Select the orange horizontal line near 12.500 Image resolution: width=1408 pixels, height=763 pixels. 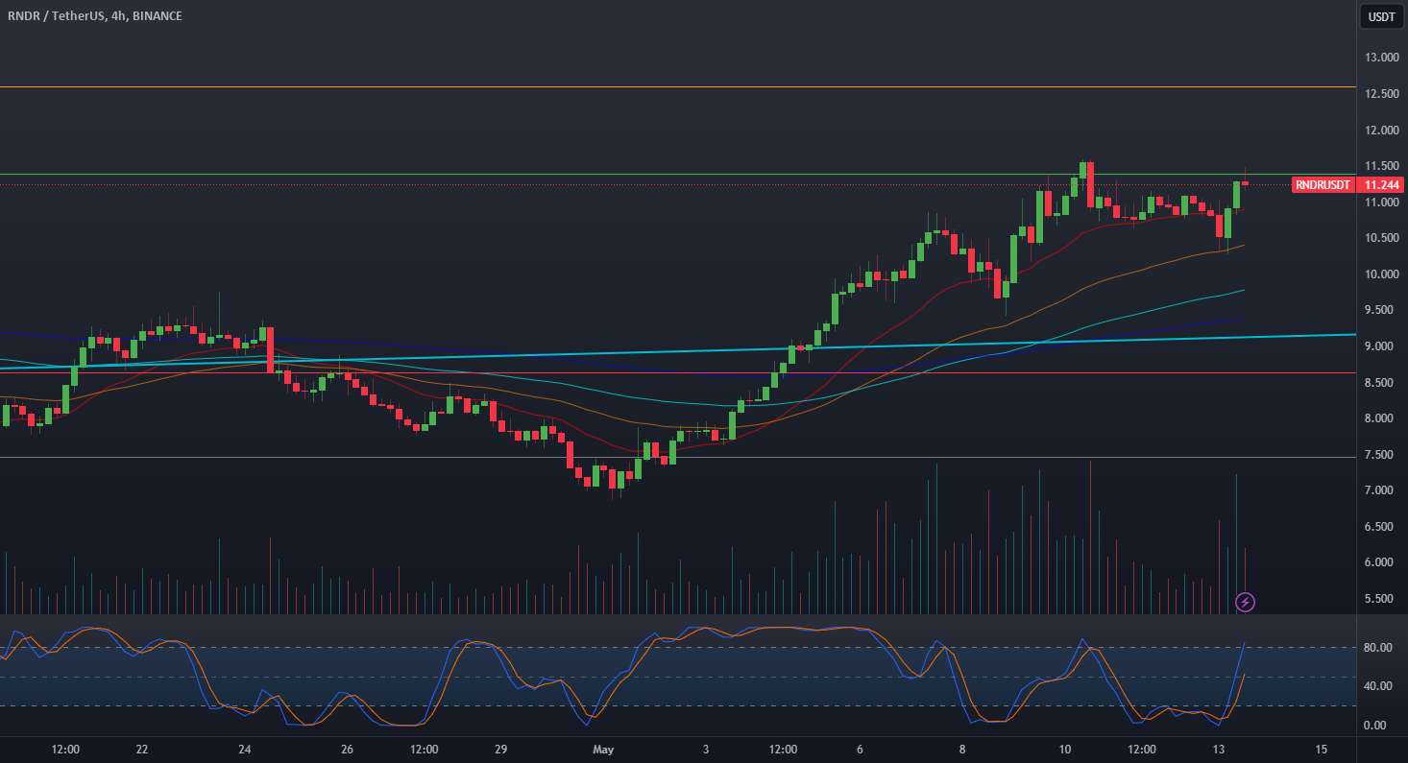pyautogui.click(x=677, y=87)
